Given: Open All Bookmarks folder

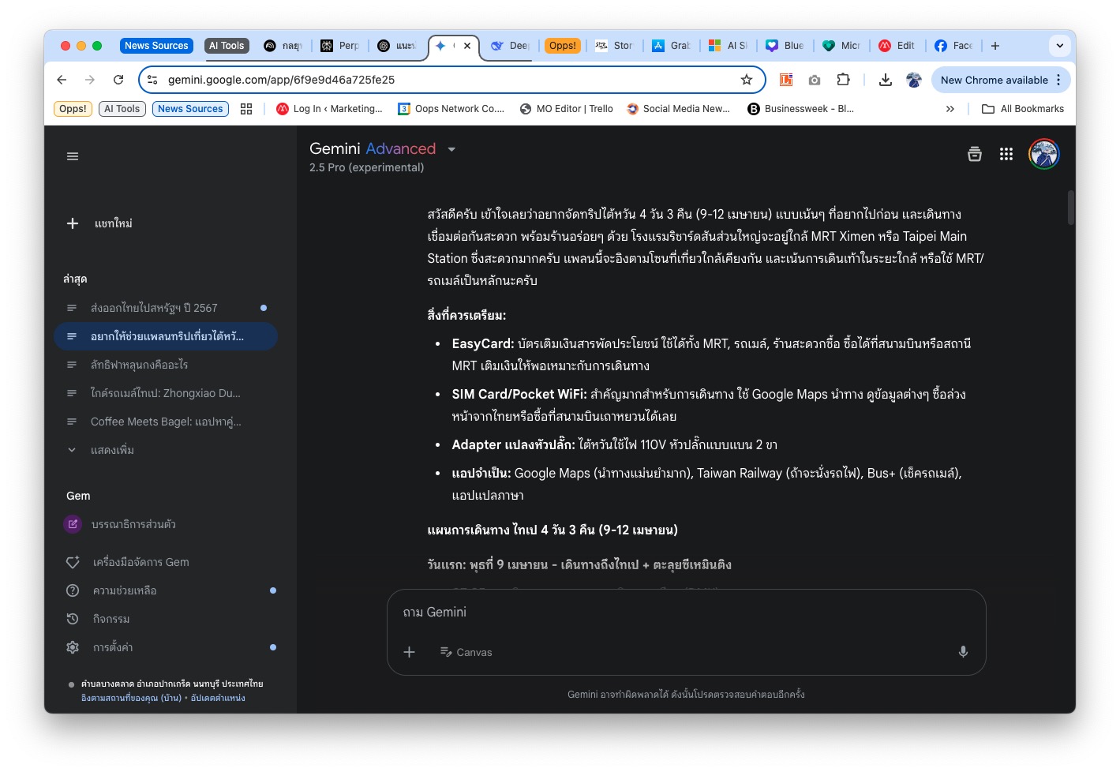Looking at the screenshot, I should (1023, 109).
